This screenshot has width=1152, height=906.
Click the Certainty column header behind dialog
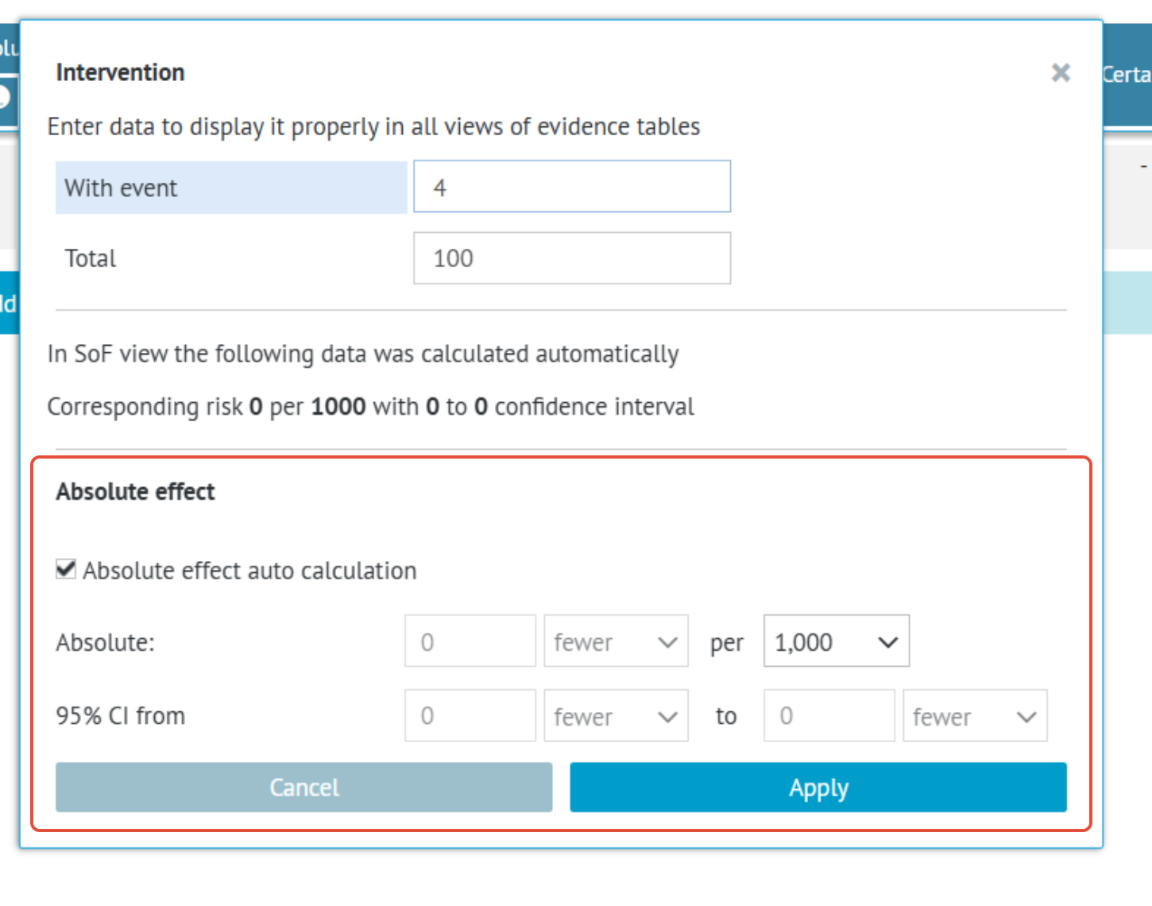[1127, 75]
